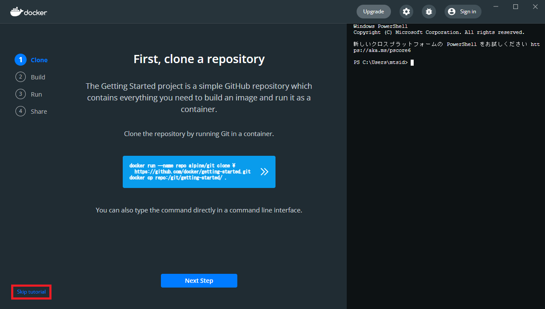Minimize the Docker Desktop window
The height and width of the screenshot is (309, 545).
(496, 6)
